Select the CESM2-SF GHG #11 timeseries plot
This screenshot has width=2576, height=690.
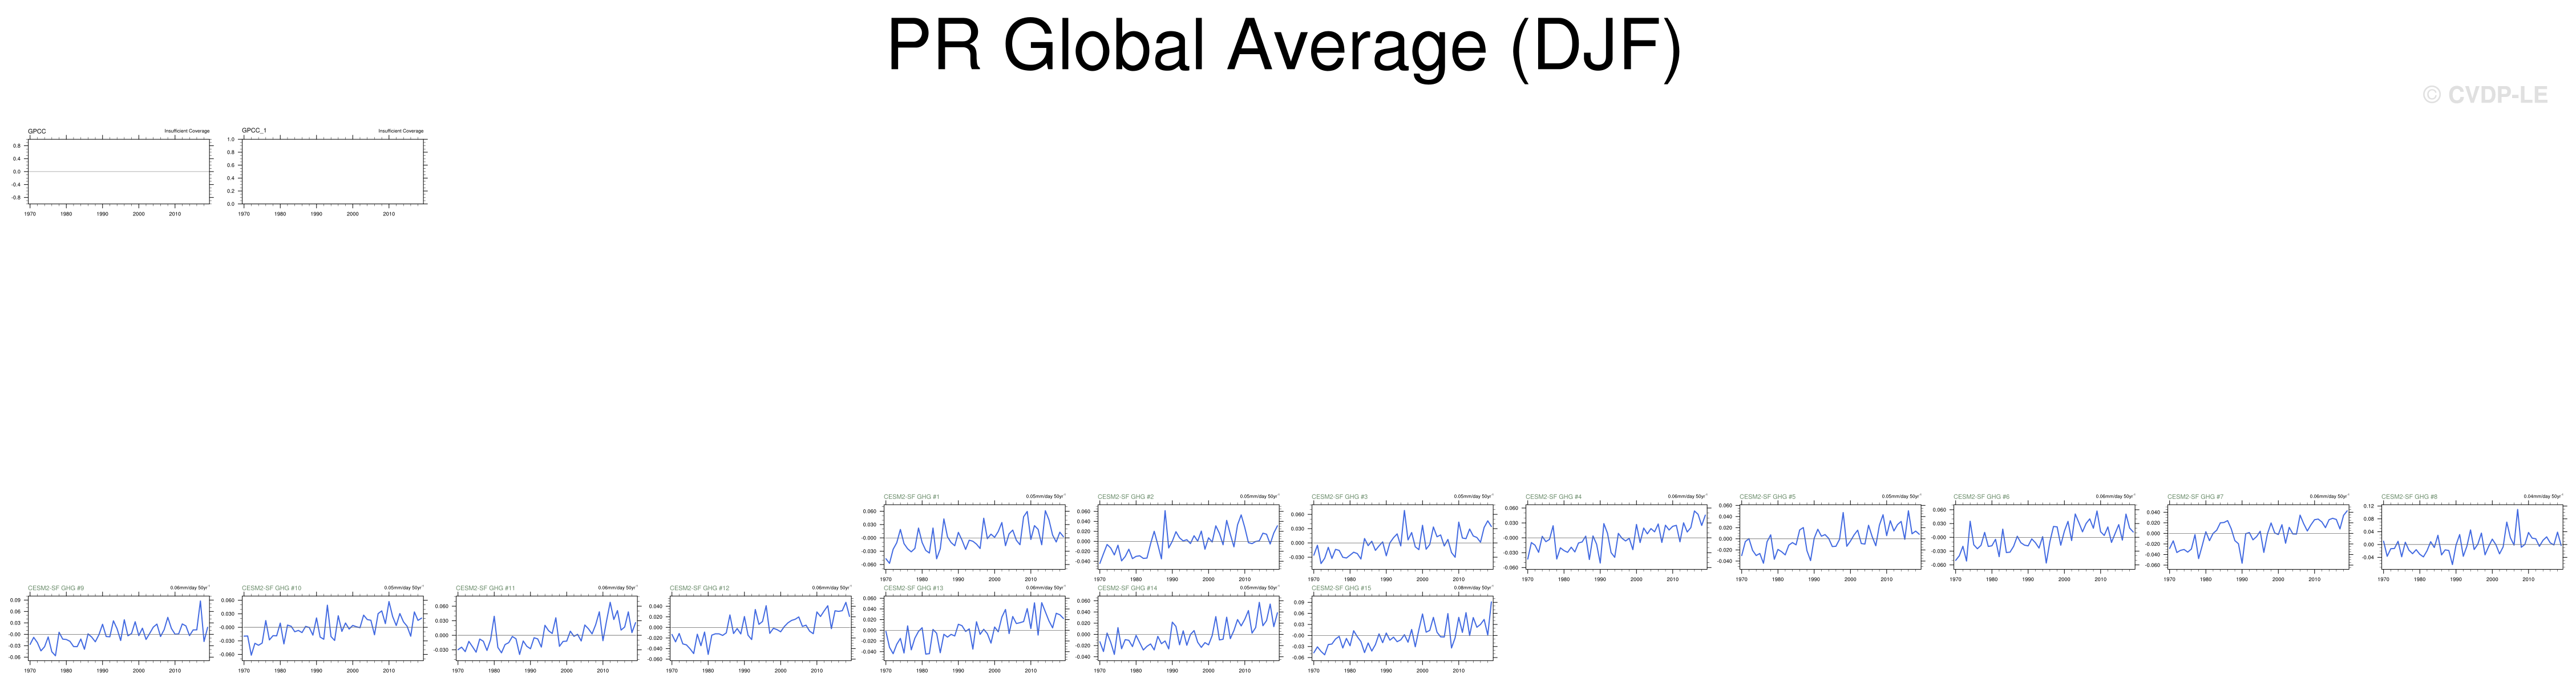click(x=547, y=628)
